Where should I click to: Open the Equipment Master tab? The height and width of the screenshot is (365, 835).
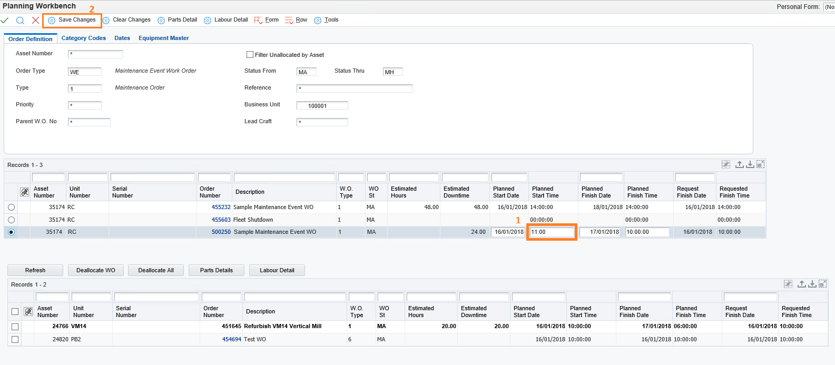click(x=163, y=38)
